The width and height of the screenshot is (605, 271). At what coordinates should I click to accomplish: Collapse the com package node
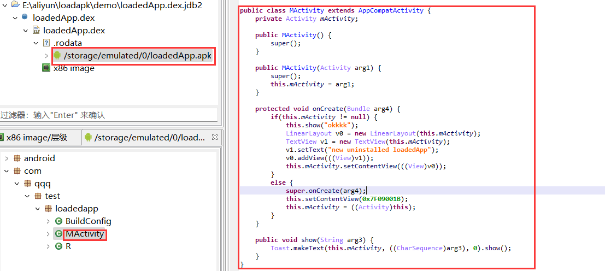pos(6,171)
